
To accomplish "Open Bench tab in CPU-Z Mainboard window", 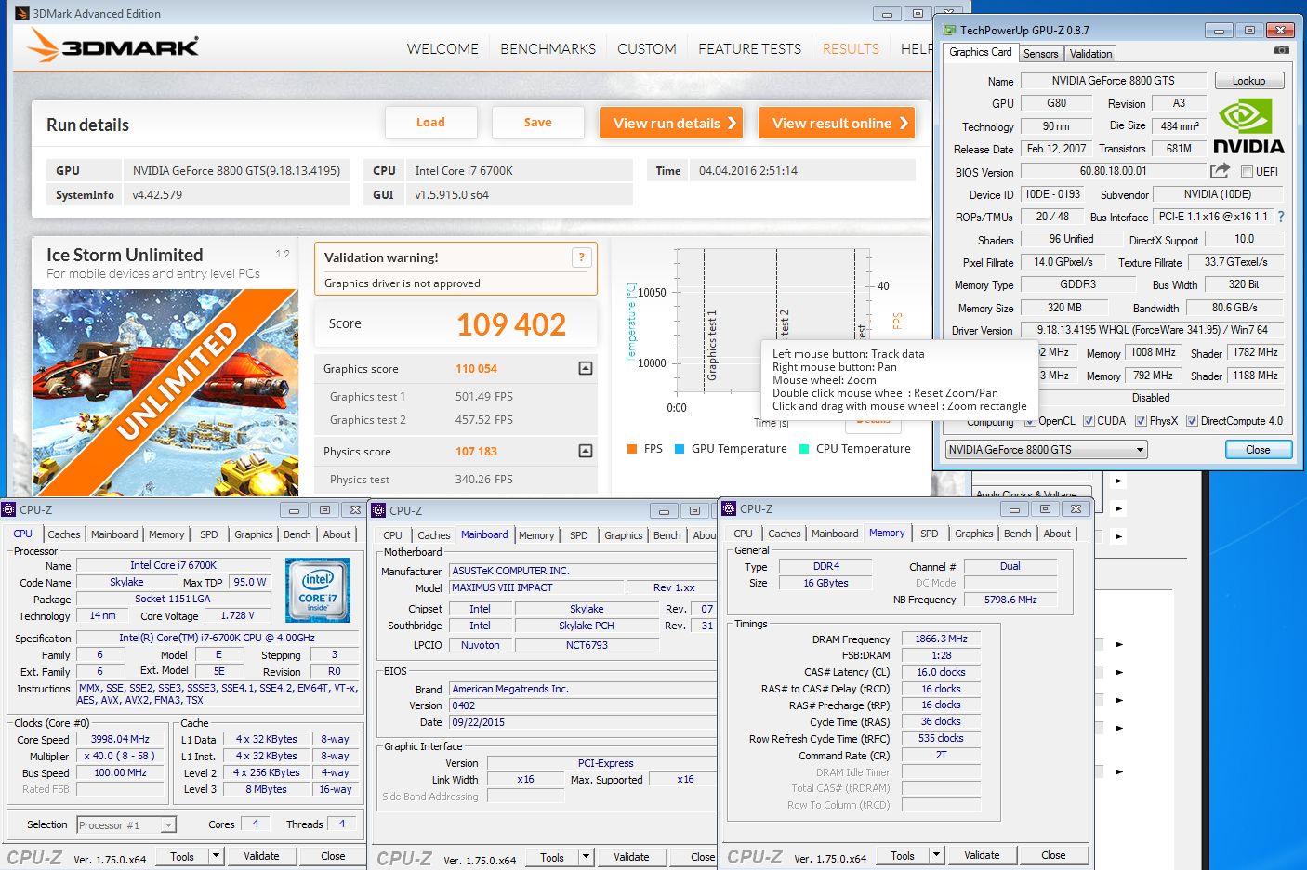I will (x=667, y=535).
